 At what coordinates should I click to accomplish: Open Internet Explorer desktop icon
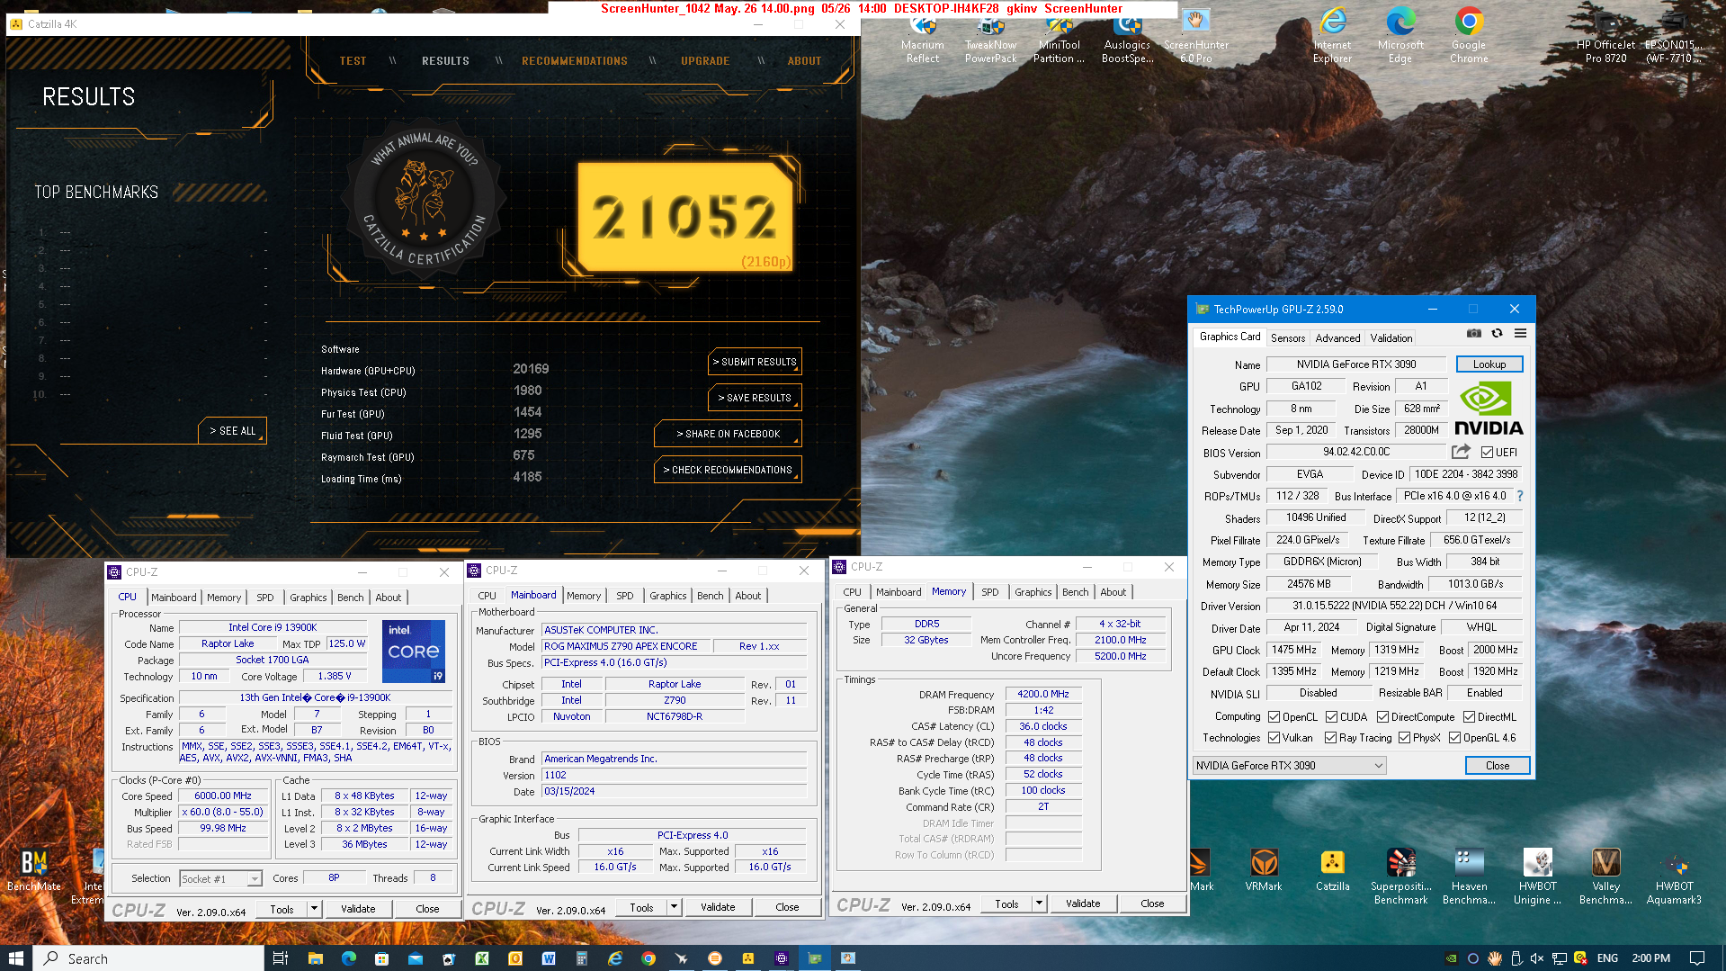pyautogui.click(x=1332, y=36)
